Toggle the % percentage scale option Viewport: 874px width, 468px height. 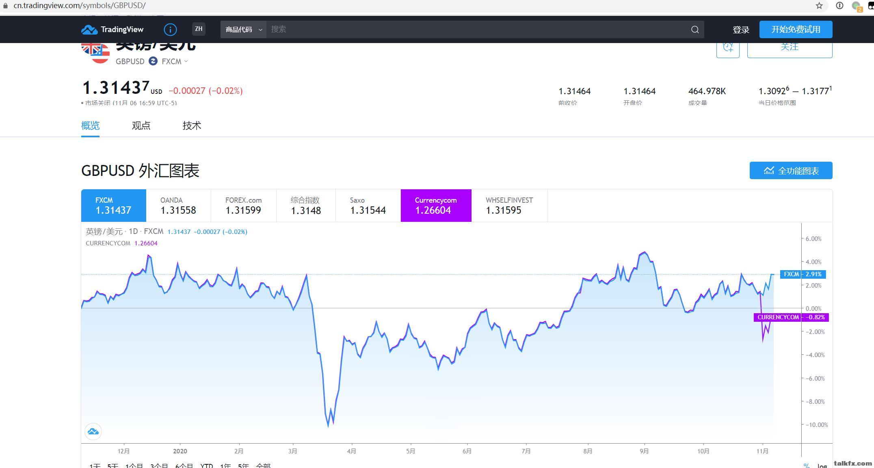click(807, 466)
